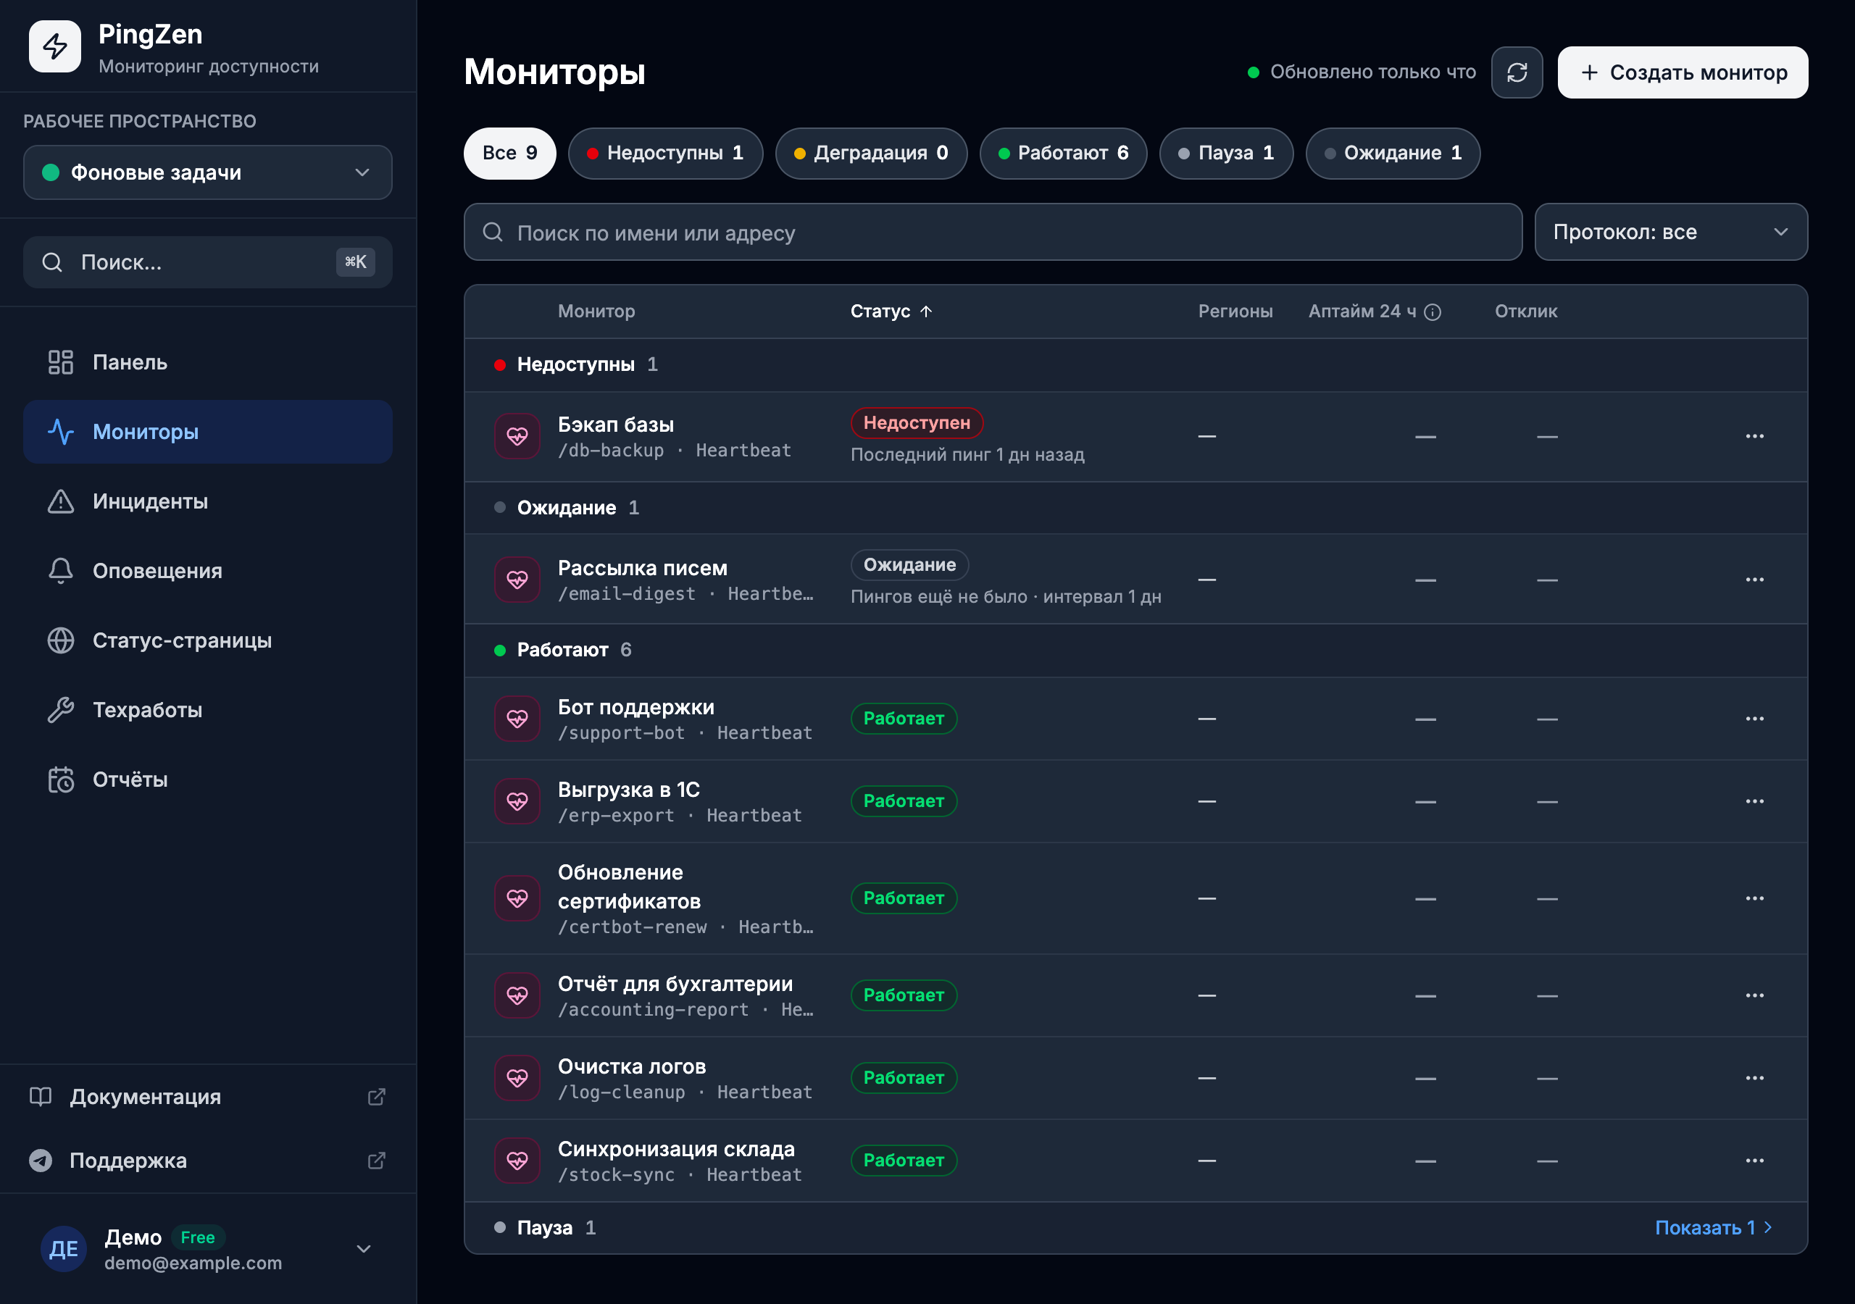
Task: Filter by Работают 6 tab
Action: pos(1063,153)
